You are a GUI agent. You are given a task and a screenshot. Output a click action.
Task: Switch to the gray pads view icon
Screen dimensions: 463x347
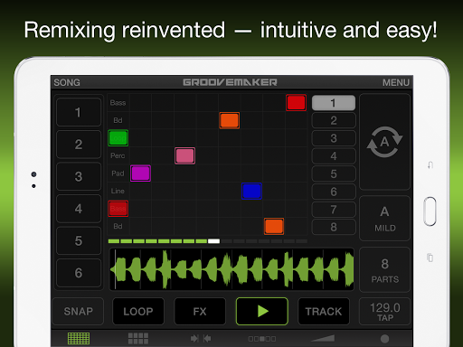coord(138,338)
